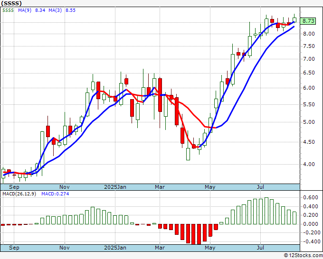Click the last green candlestick near 8.73

[x=294, y=20]
